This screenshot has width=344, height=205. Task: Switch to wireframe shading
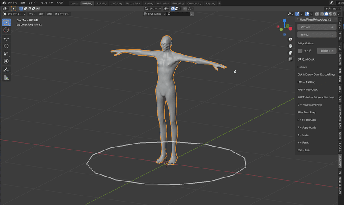pos(322,14)
